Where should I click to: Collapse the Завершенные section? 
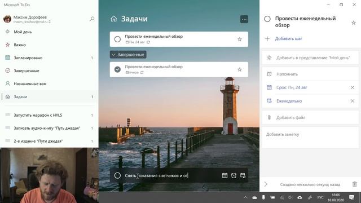pos(128,55)
